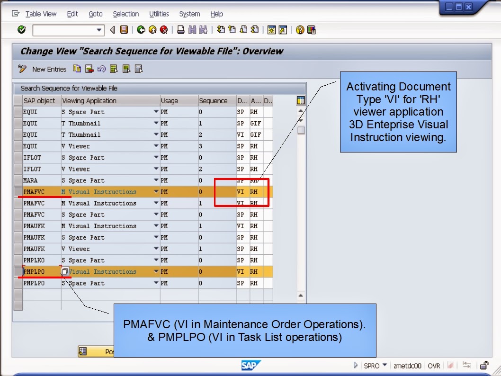This screenshot has width=501, height=376.
Task: Delete the selected row with Delete icon
Action: click(88, 69)
